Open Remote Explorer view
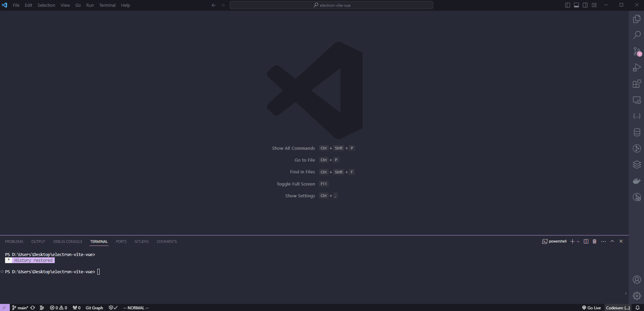The height and width of the screenshot is (311, 644). (637, 100)
